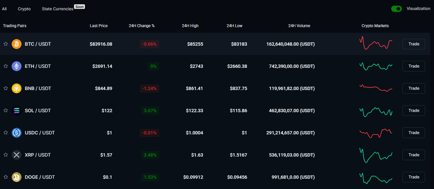Click the $0.09912 24H high value
Viewport: 434px width, 189px height.
193,177
